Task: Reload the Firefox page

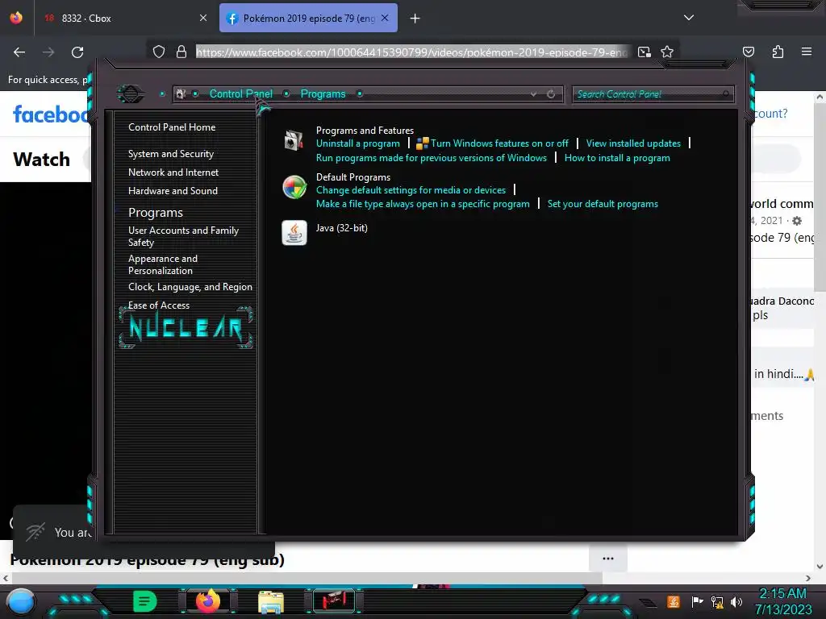Action: 77,52
